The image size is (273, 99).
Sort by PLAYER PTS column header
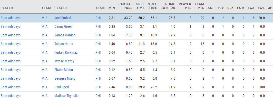[185, 6]
